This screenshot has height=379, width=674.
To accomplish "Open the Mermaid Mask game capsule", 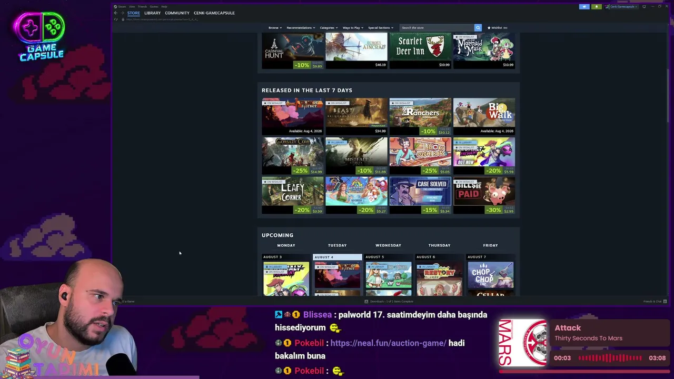I will coord(484,51).
